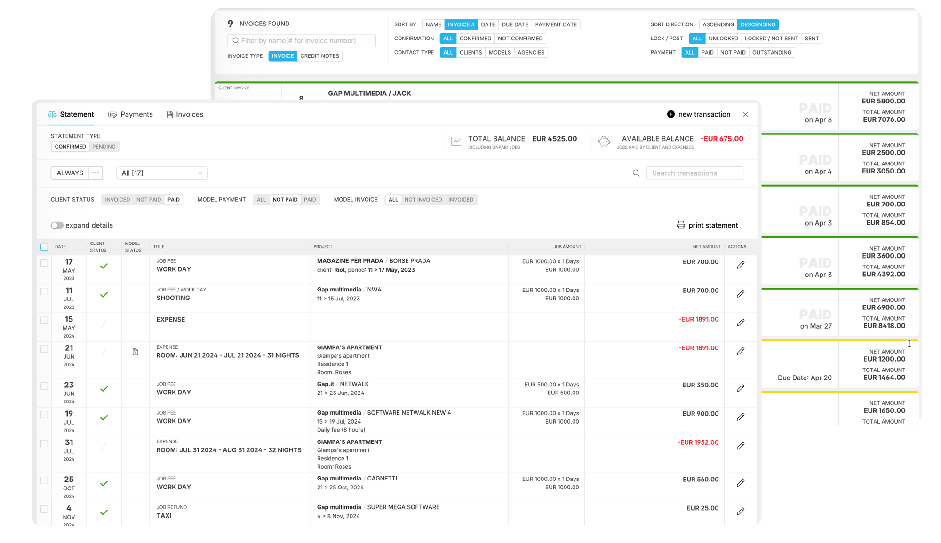Image resolution: width=941 pixels, height=543 pixels.
Task: Click the plus icon beside new transaction
Action: tap(670, 114)
